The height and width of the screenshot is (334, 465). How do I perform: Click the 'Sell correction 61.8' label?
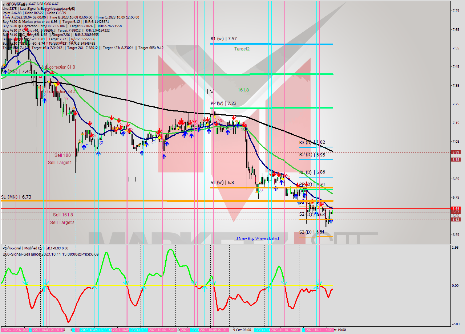(x=58, y=67)
